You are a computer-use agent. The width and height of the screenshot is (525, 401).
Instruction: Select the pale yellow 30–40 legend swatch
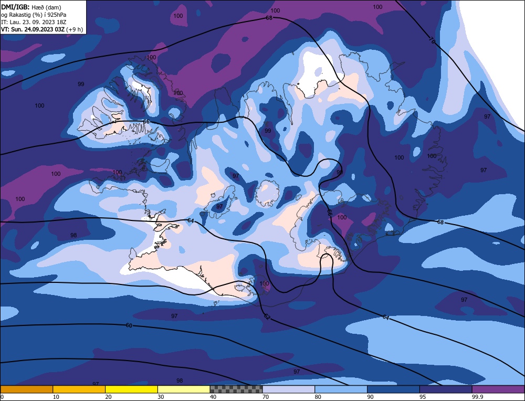coord(184,389)
